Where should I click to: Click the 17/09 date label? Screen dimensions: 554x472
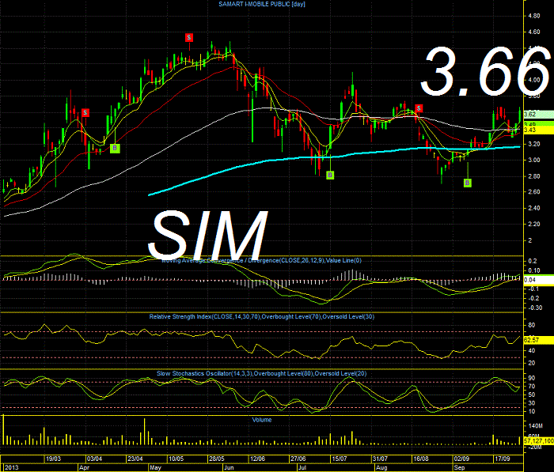tap(503, 459)
